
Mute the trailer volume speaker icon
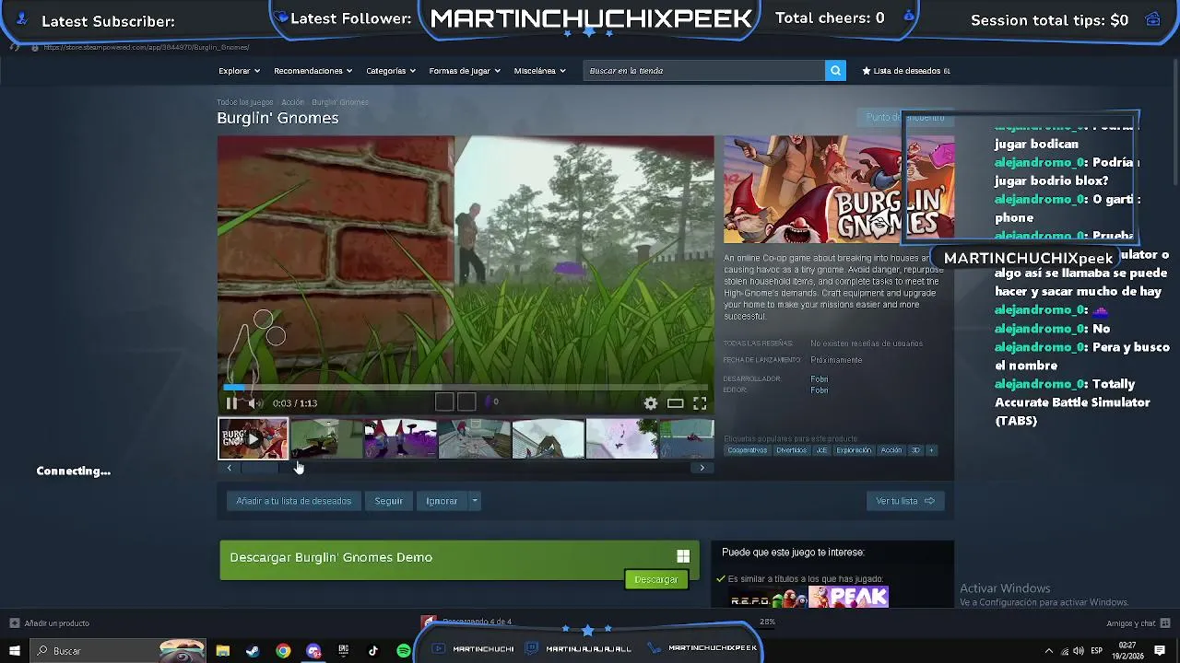click(x=254, y=402)
